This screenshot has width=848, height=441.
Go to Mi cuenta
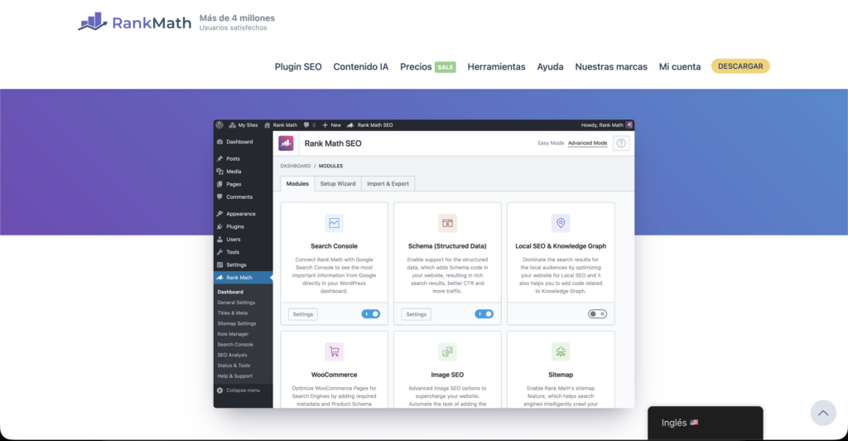pos(680,66)
